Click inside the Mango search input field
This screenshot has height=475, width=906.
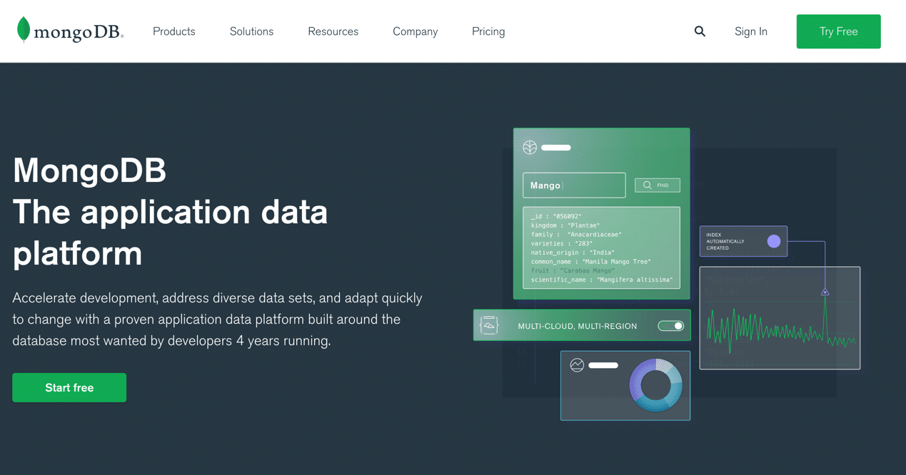(573, 185)
